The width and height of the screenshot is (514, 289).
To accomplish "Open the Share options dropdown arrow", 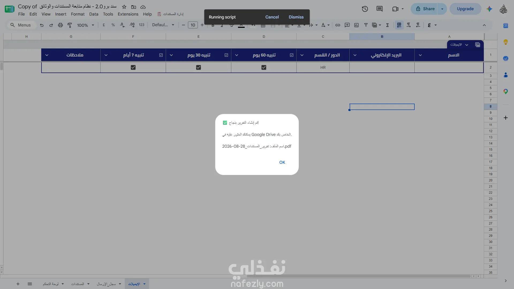I will pyautogui.click(x=442, y=9).
